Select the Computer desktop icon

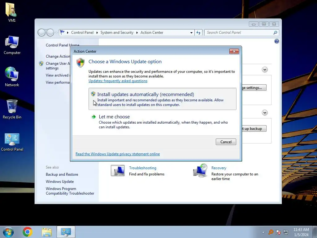12,45
